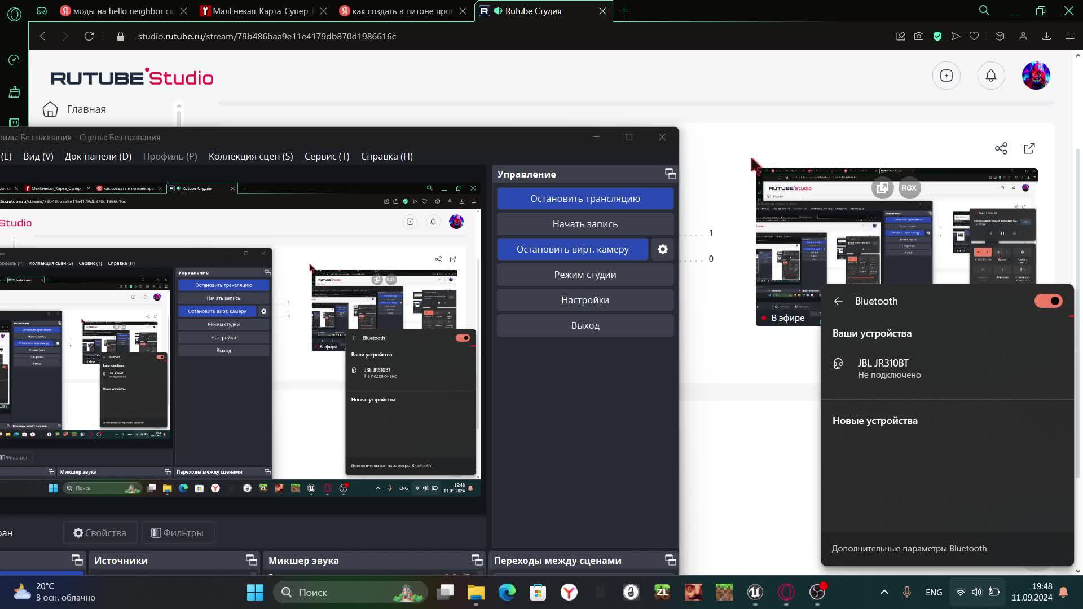Click the taskbar Поиск search box
Image resolution: width=1083 pixels, height=609 pixels.
(x=350, y=592)
